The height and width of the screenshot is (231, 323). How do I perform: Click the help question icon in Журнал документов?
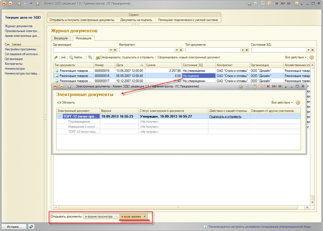click(x=311, y=58)
